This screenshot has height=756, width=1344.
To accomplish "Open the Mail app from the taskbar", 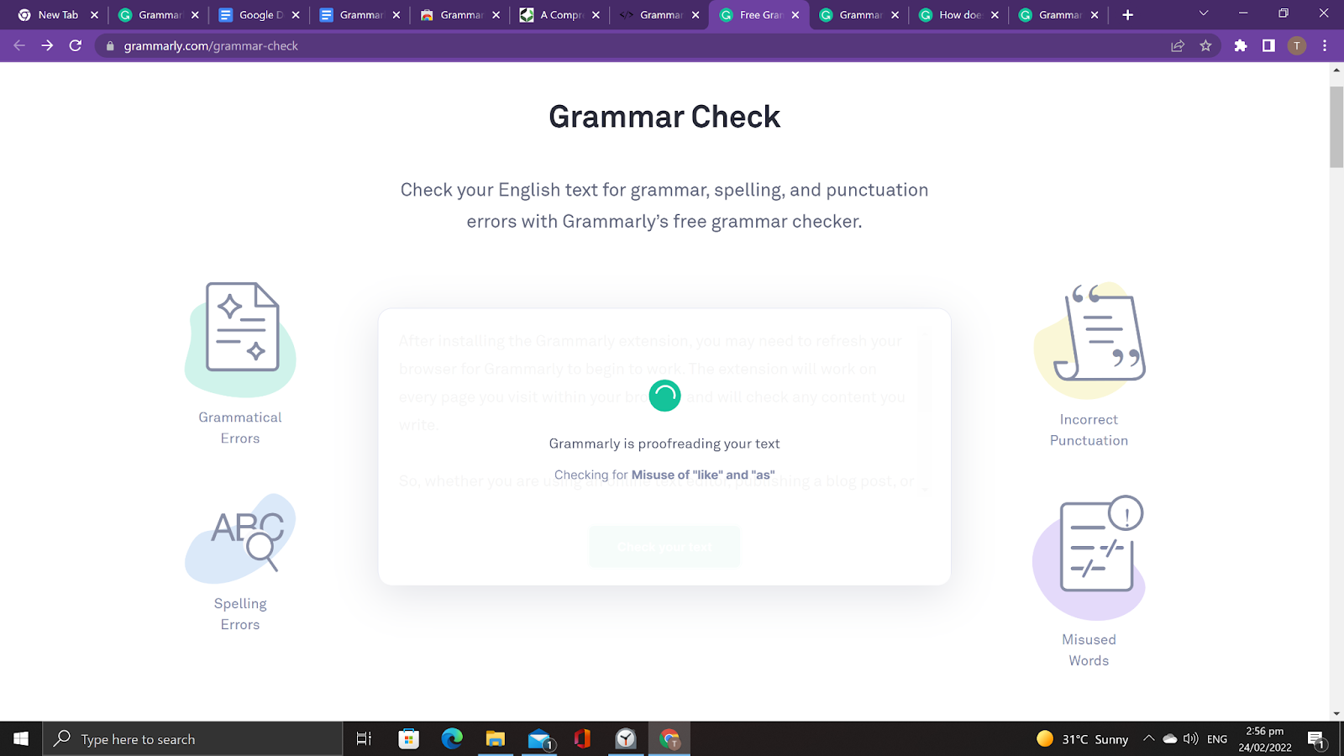I will coord(539,739).
